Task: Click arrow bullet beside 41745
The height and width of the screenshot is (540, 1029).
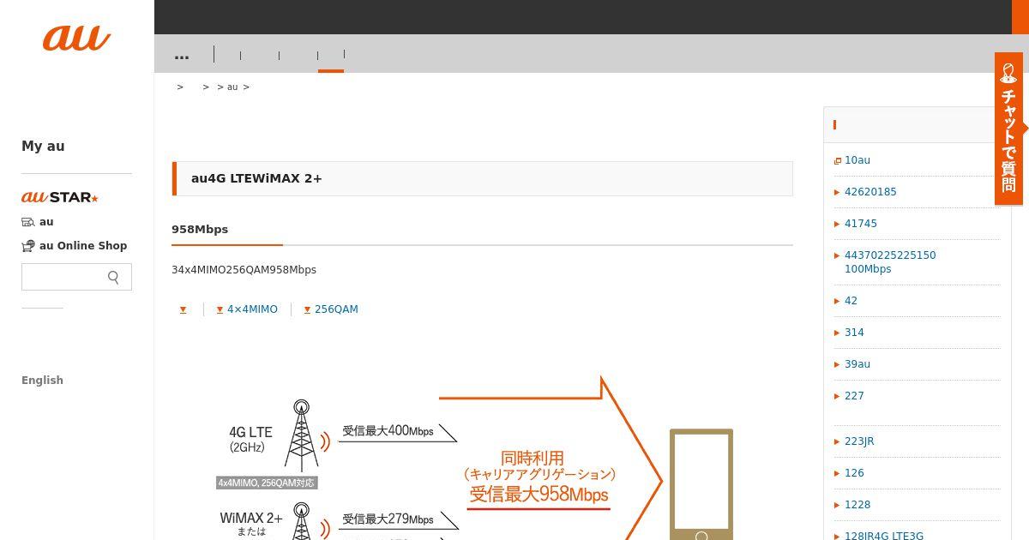Action: coord(837,224)
